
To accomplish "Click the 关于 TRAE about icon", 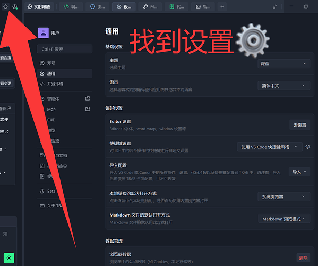I will coord(42,206).
